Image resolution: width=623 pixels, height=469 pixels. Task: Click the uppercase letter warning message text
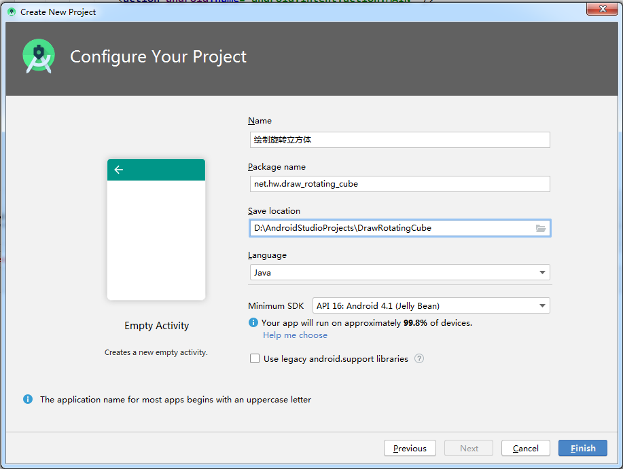[175, 400]
